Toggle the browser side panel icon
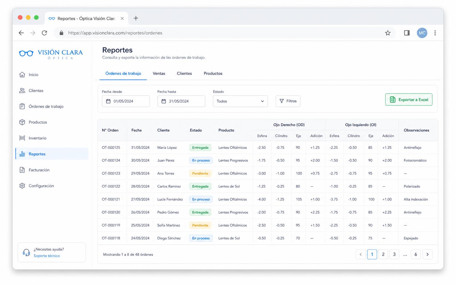The image size is (456, 285). click(x=407, y=33)
